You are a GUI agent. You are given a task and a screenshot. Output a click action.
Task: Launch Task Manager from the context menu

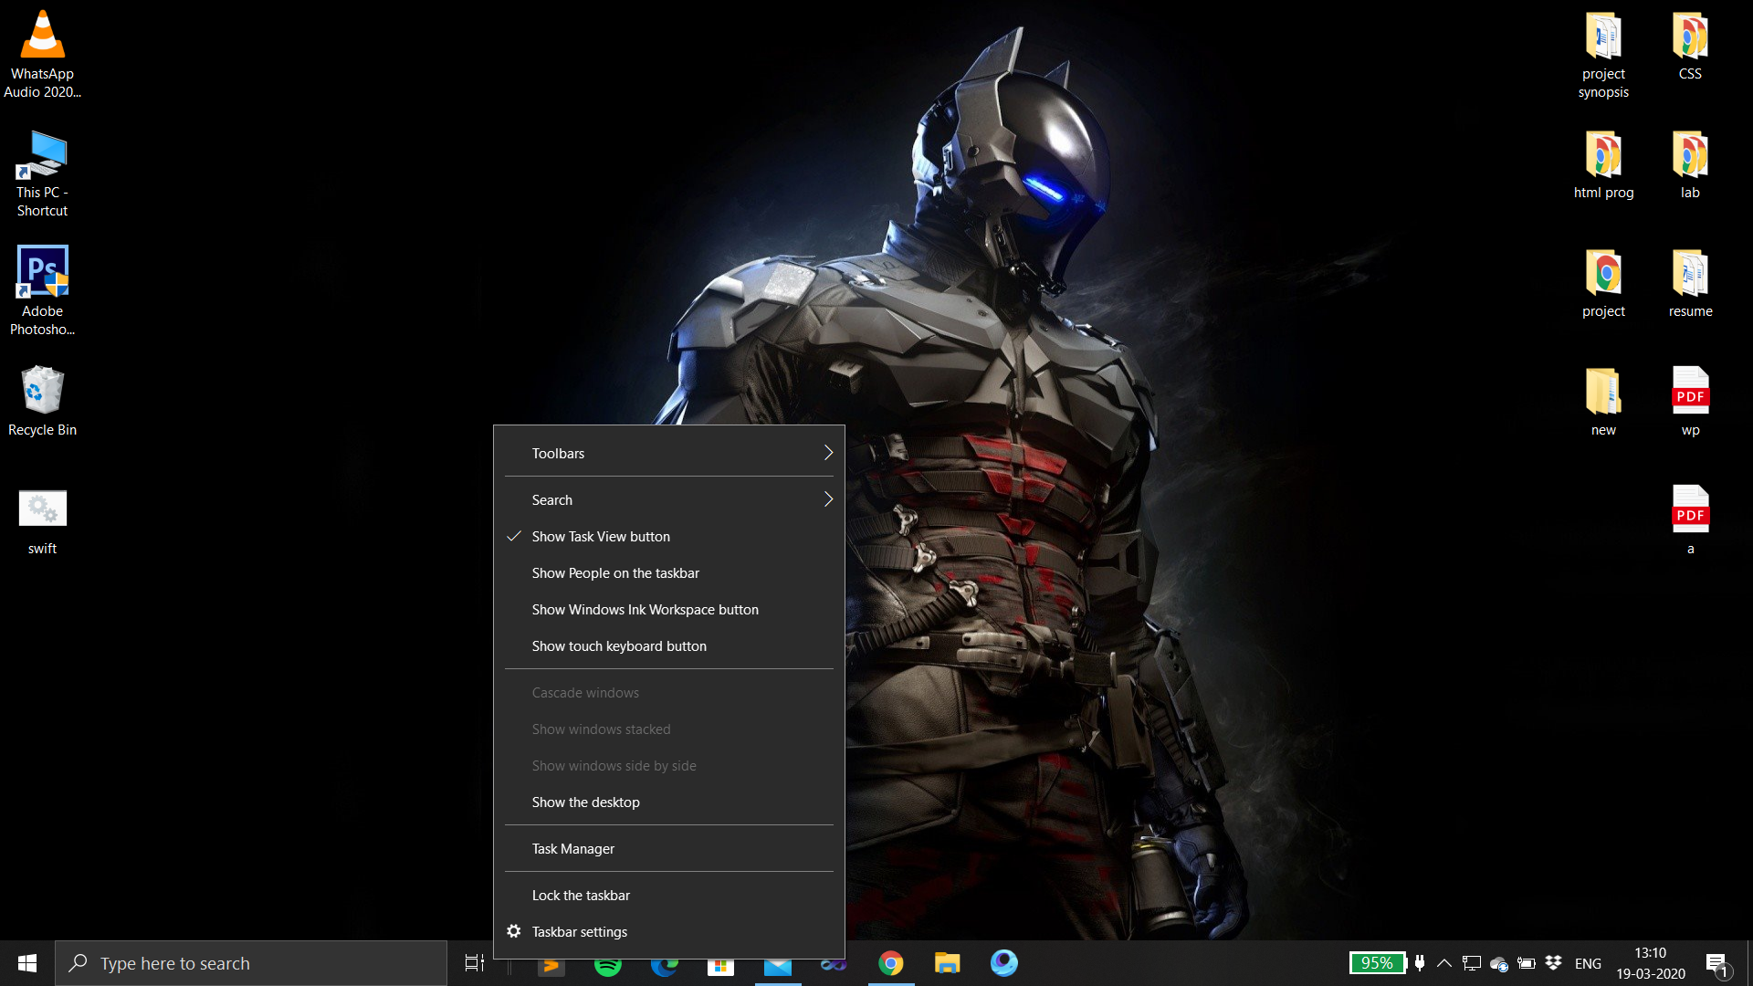click(668, 849)
